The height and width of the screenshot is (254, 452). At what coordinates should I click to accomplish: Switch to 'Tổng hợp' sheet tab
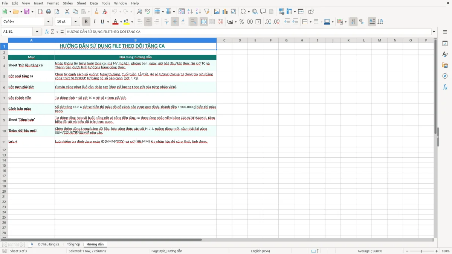point(73,245)
